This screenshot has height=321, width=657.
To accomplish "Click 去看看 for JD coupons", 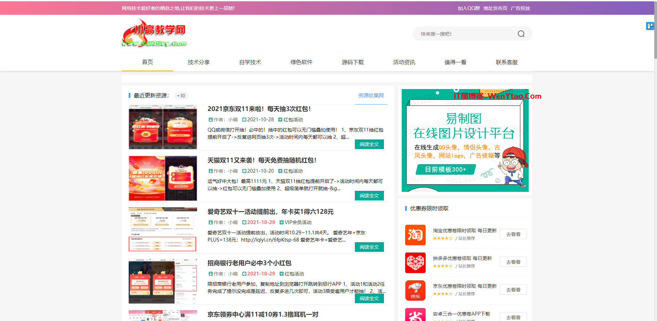I will point(513,290).
